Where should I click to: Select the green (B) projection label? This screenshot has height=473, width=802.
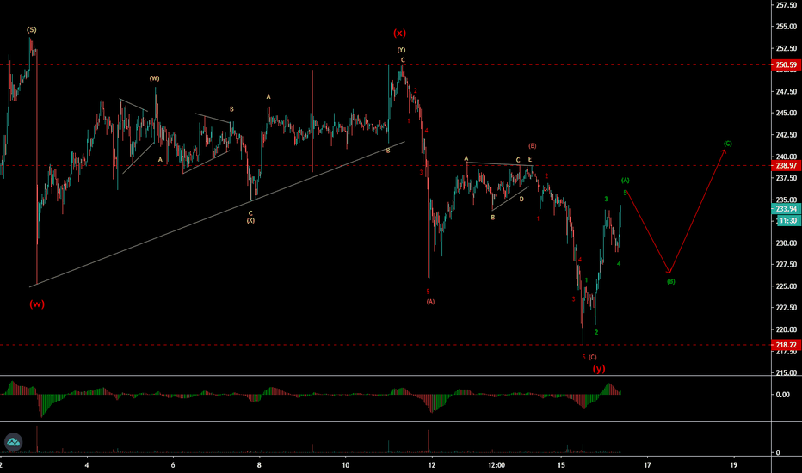click(x=671, y=282)
